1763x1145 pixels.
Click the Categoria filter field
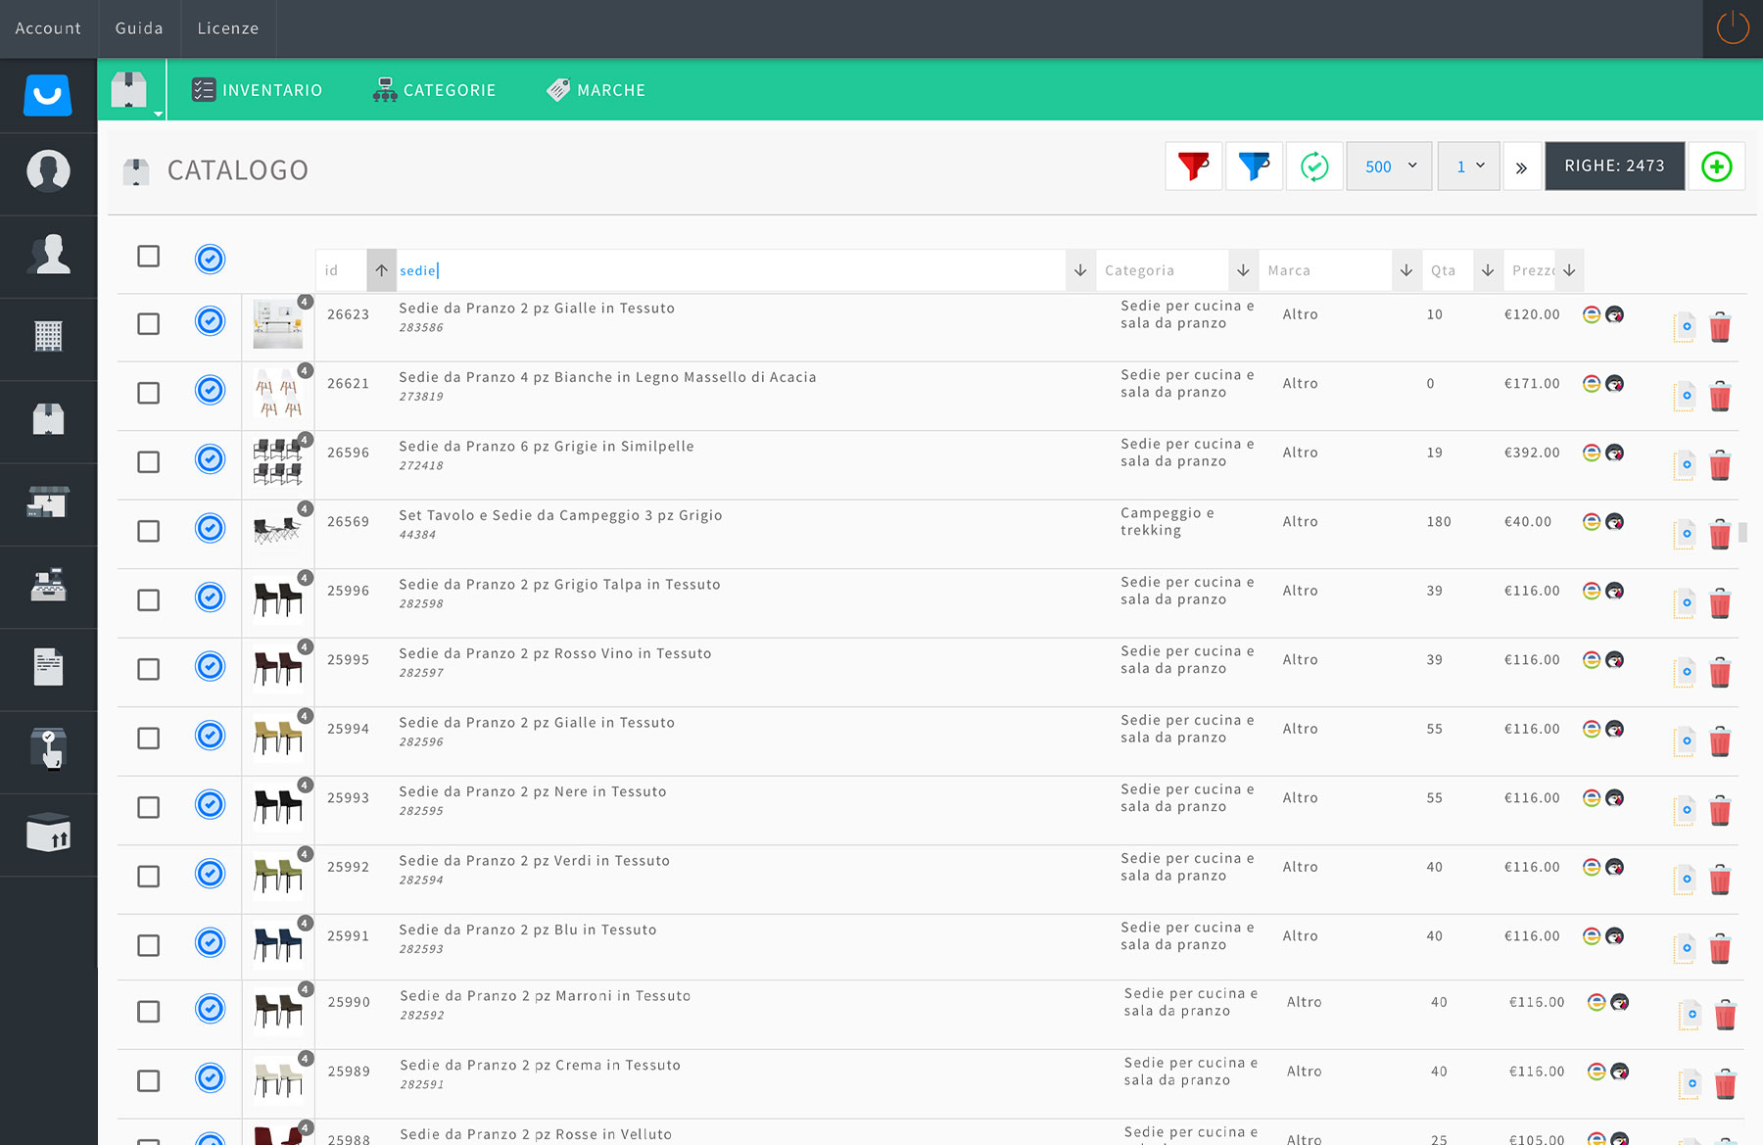click(x=1163, y=270)
